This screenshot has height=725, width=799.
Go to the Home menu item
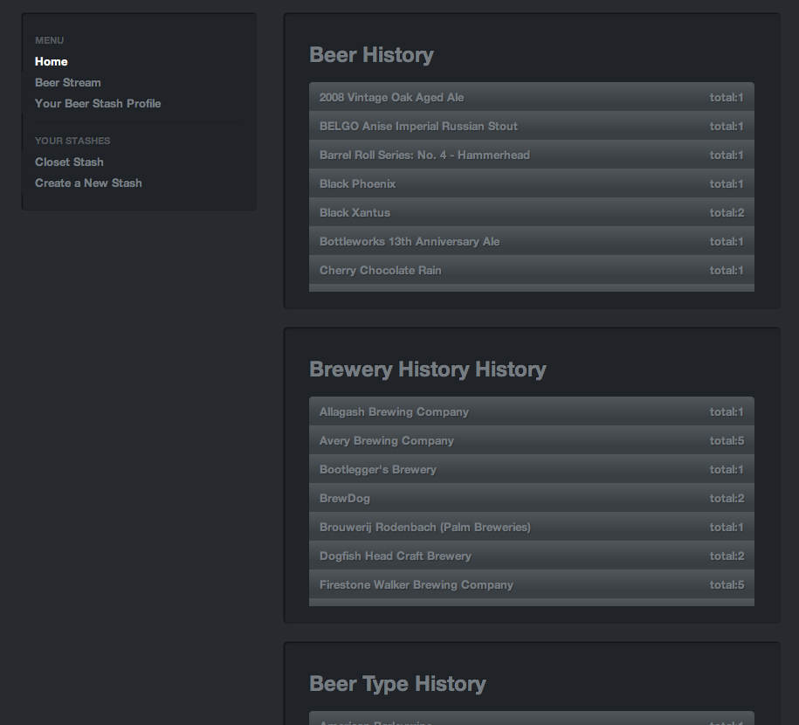51,62
